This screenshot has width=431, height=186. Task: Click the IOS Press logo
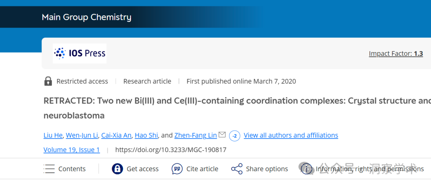coord(80,53)
